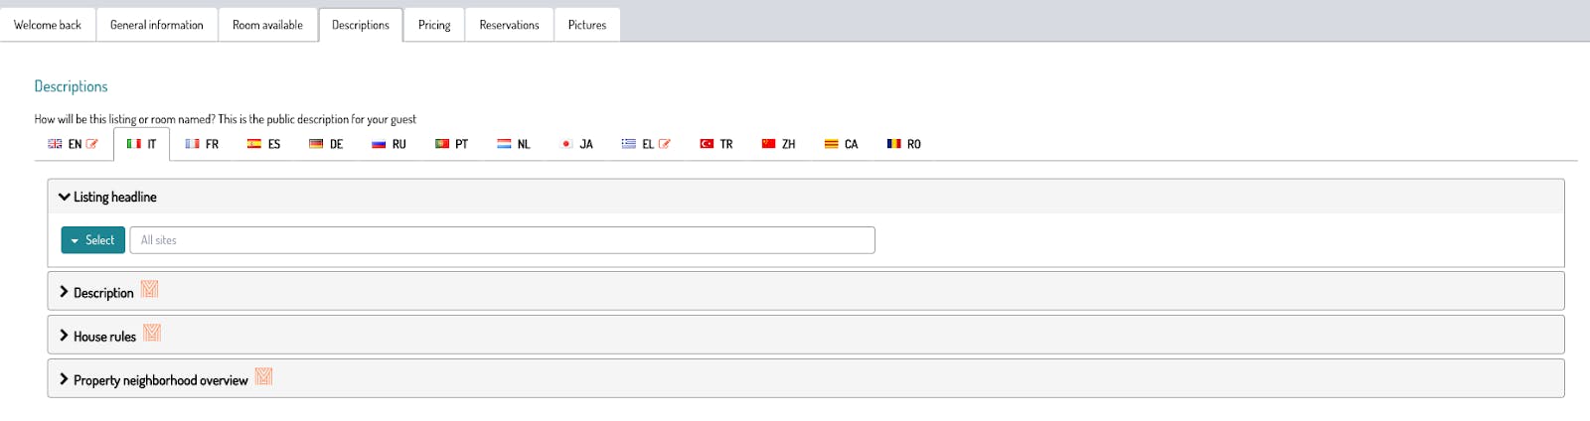Open the Reservations tab
The image size is (1590, 421).
pos(509,25)
